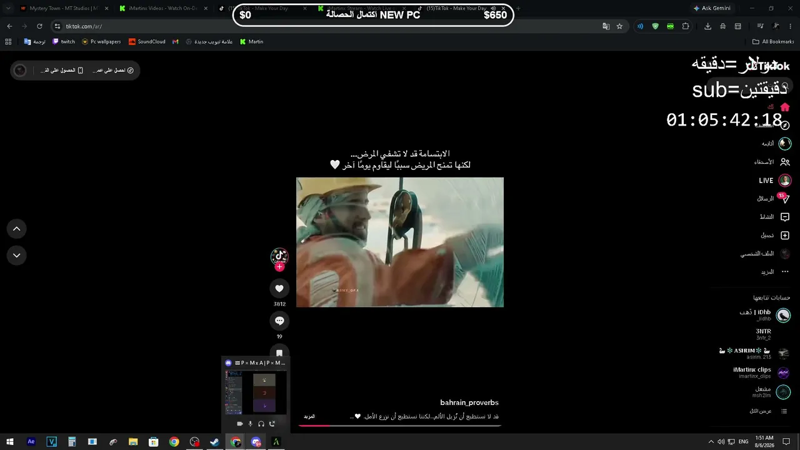Follow the creator with the pink plus badge
800x450 pixels.
click(279, 267)
